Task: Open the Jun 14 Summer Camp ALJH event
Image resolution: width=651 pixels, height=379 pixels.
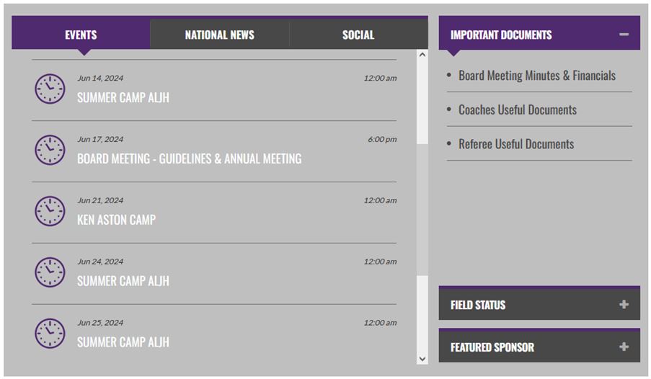Action: 123,98
